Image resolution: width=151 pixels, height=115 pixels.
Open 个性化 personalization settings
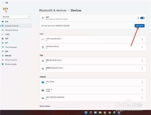pyautogui.click(x=16, y=34)
